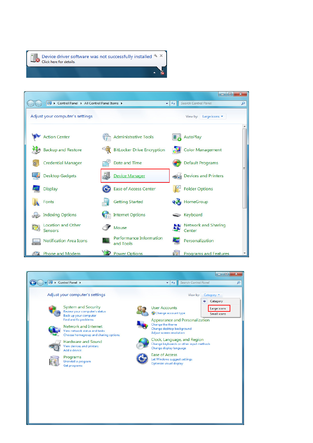Open Network and Internet category

[x=83, y=327]
